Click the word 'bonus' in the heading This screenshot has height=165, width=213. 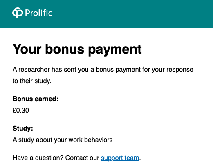coord(65,49)
